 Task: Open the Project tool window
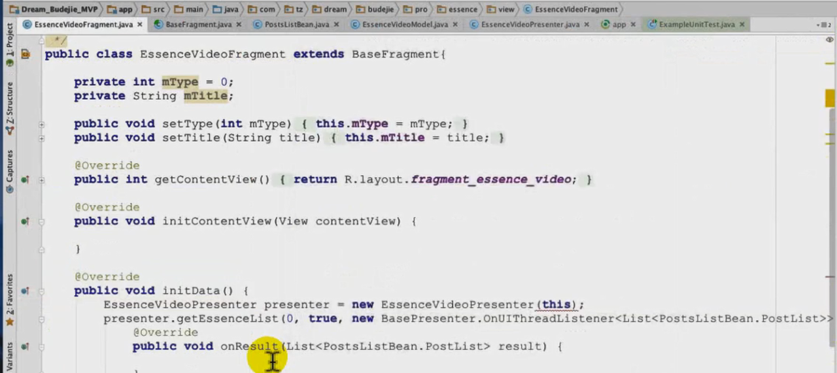[x=9, y=46]
